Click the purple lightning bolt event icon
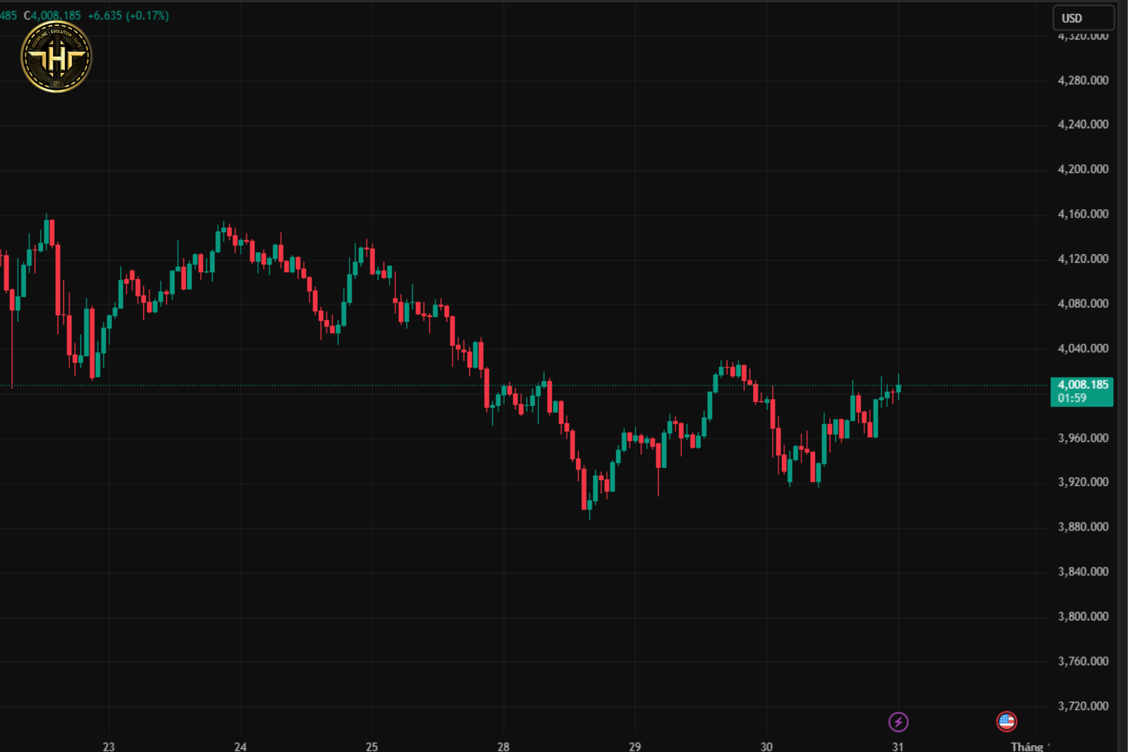The image size is (1128, 752). (x=897, y=722)
